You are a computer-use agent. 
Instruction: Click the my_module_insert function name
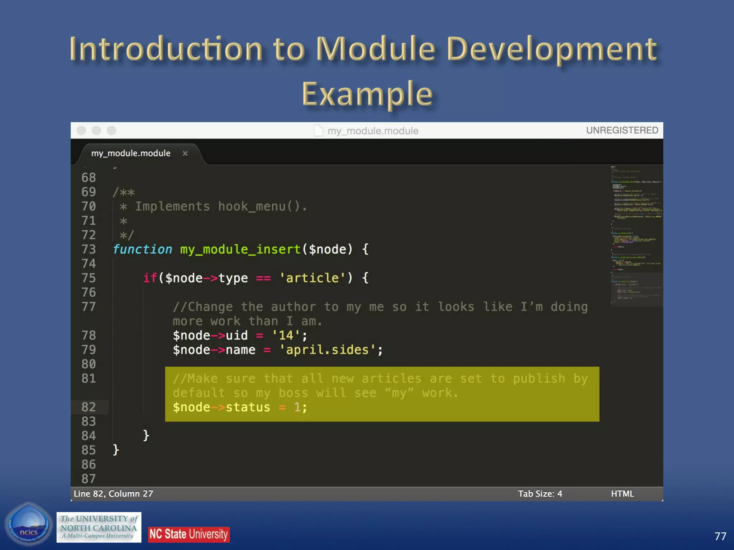240,249
